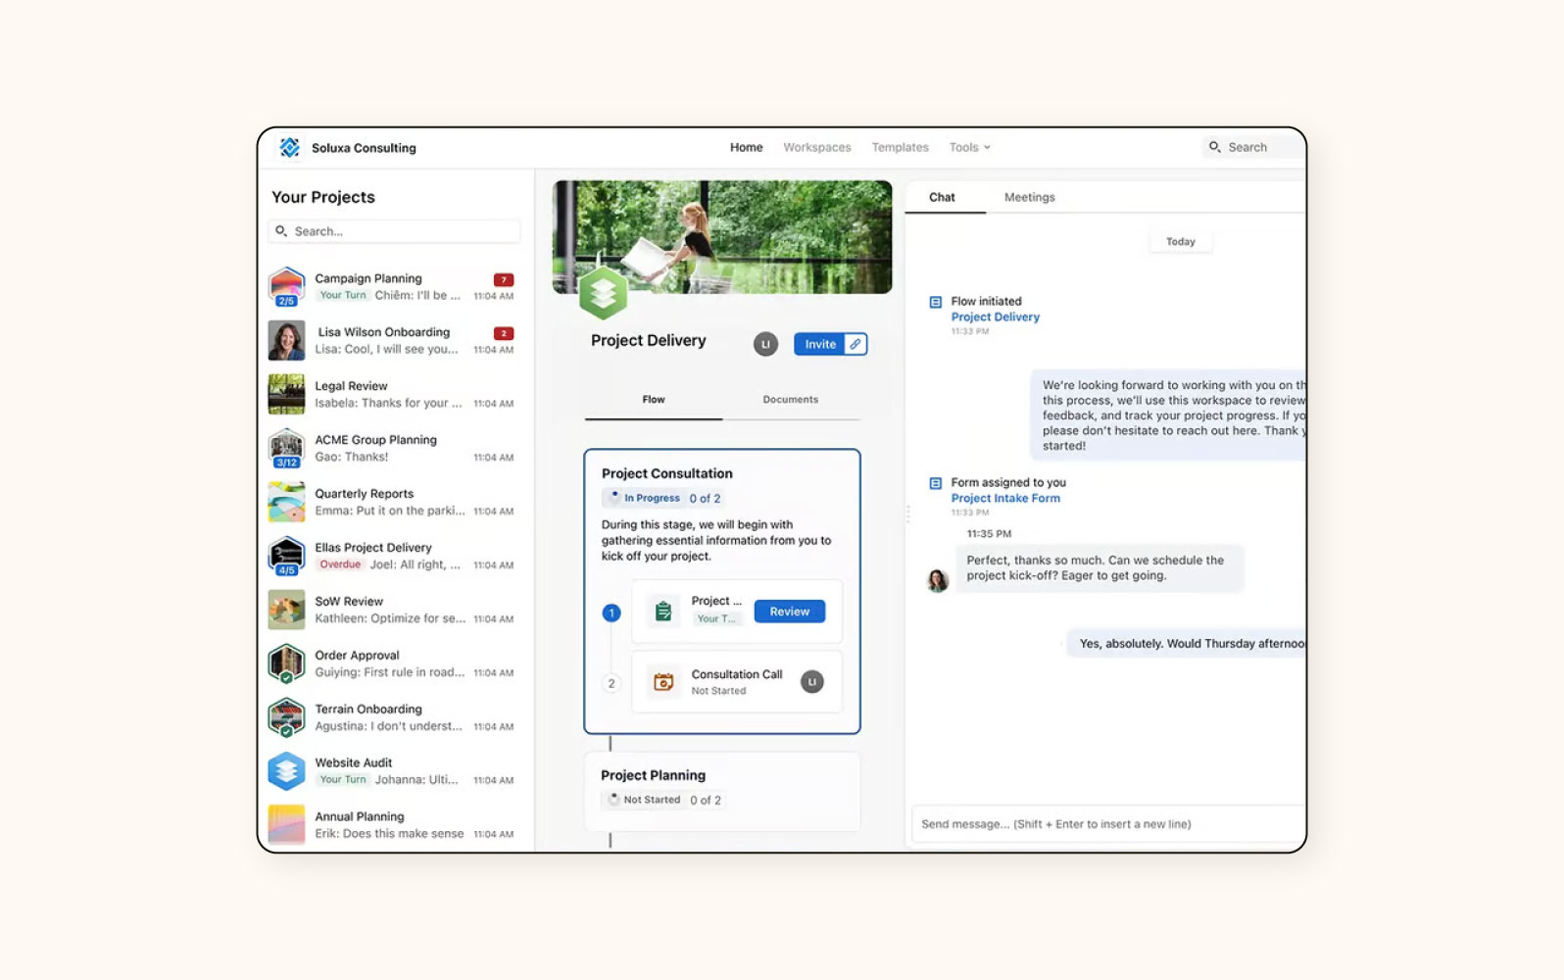This screenshot has width=1564, height=980.
Task: Click Your Turn label under Website Audit
Action: 343,780
